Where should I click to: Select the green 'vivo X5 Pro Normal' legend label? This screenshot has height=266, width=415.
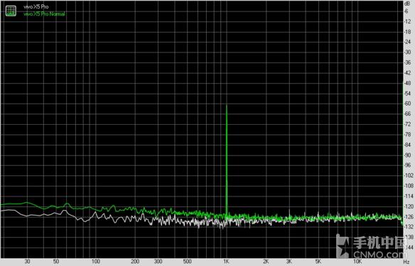click(44, 14)
